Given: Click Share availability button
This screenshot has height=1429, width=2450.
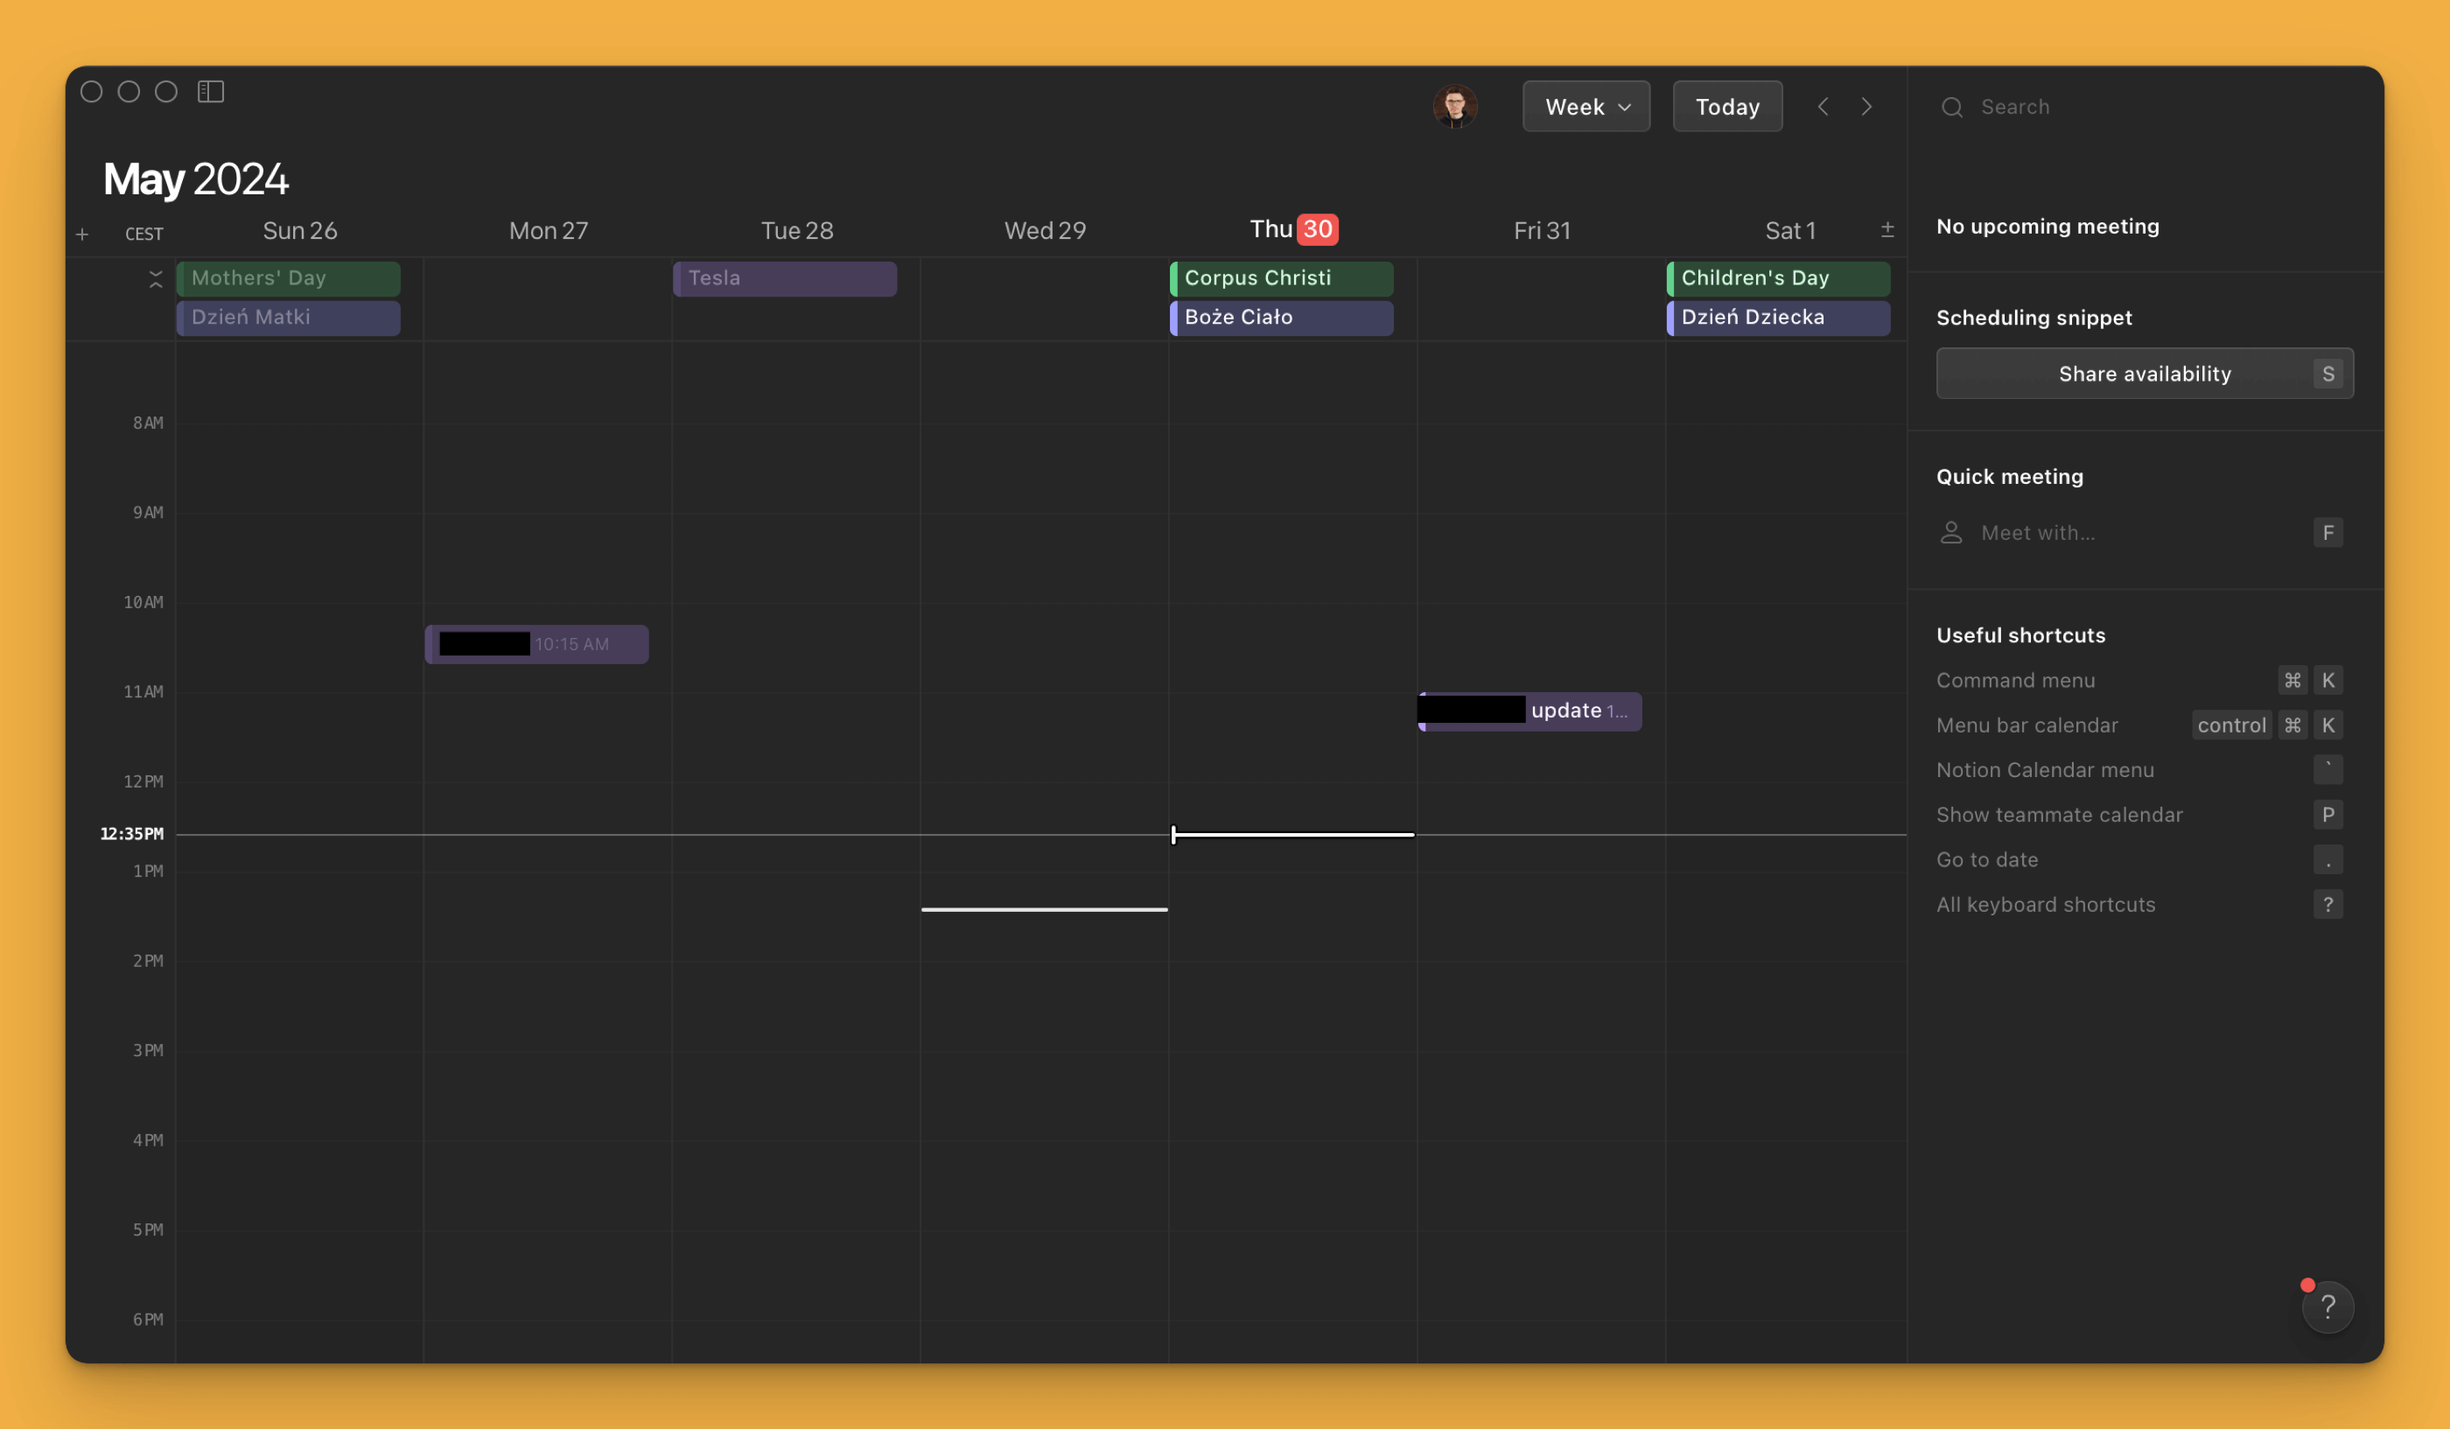Looking at the screenshot, I should click(2144, 374).
